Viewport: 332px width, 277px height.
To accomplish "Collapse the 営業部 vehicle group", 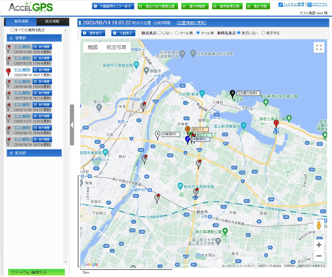I will 11,38.
